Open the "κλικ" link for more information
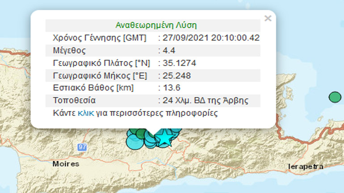The width and height of the screenshot is (344, 193). coord(86,113)
